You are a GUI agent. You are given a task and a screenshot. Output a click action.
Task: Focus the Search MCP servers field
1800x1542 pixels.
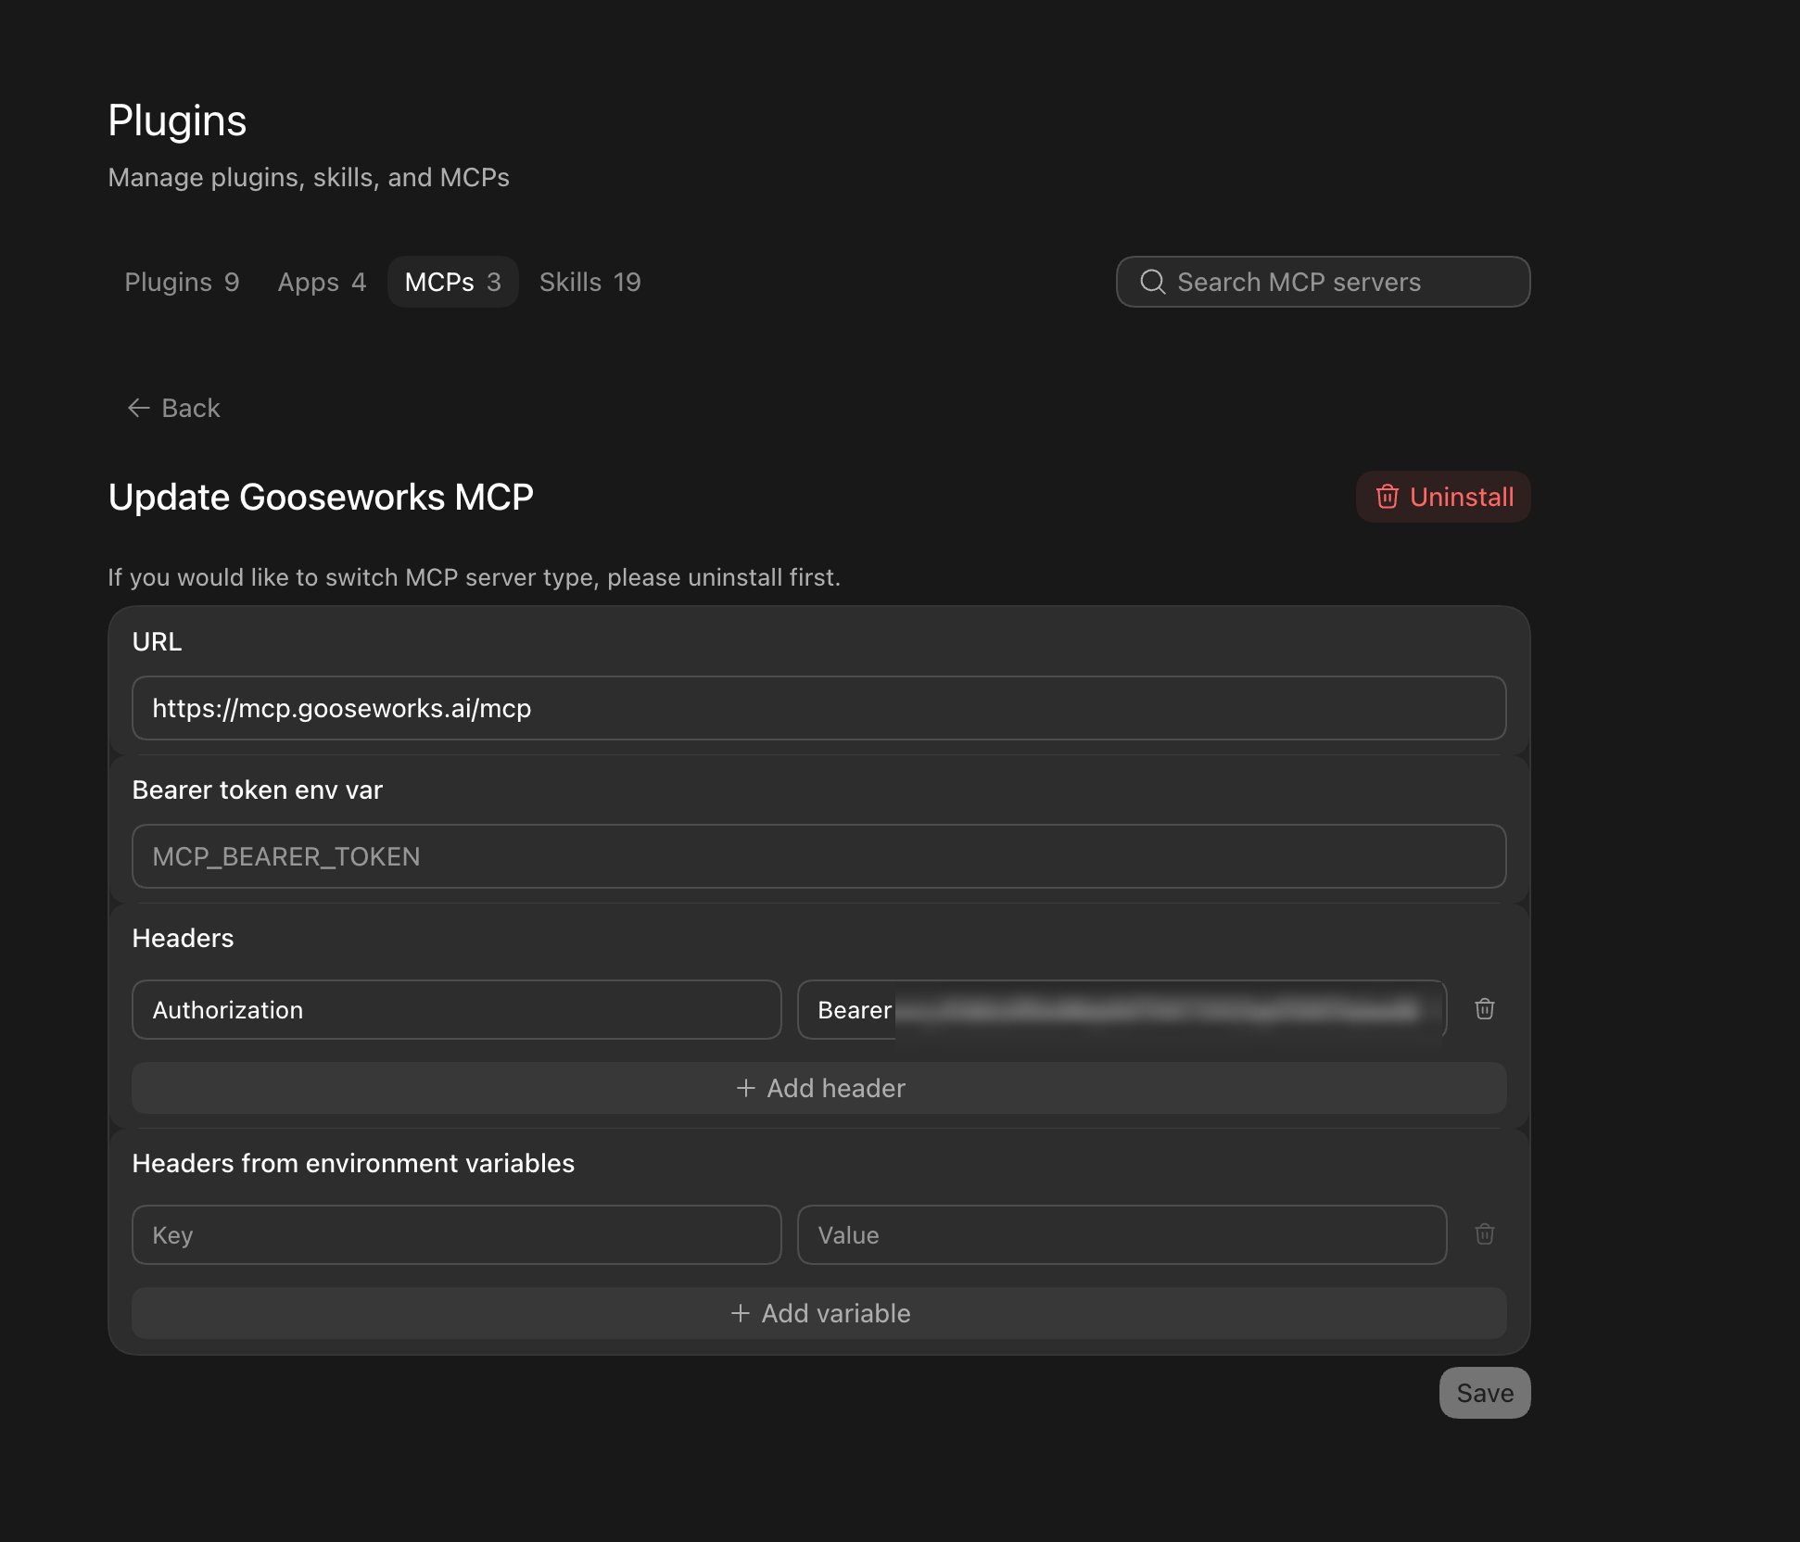[x=1323, y=282]
